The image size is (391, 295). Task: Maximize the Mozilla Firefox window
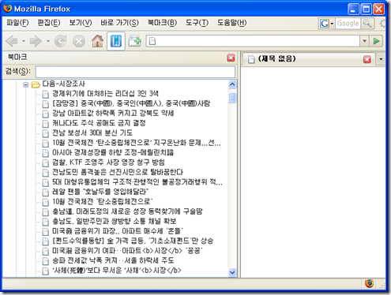click(366, 9)
